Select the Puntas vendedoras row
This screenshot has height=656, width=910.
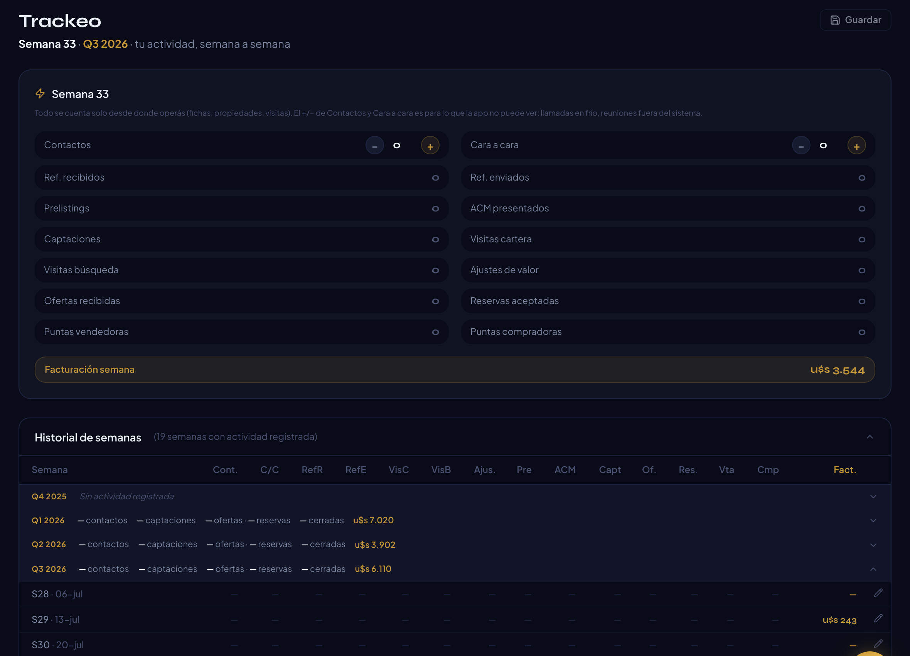coord(241,332)
